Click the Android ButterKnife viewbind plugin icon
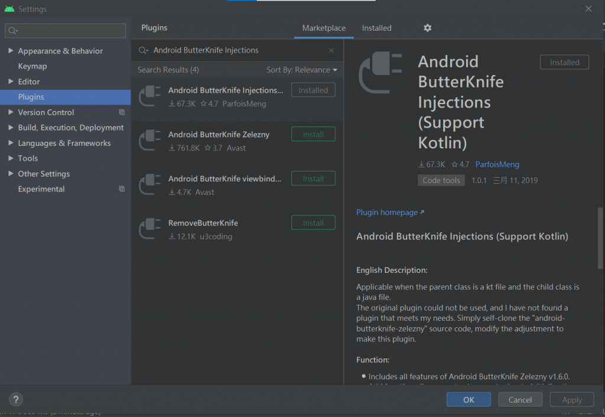Viewport: 605px width, 417px height. (149, 184)
